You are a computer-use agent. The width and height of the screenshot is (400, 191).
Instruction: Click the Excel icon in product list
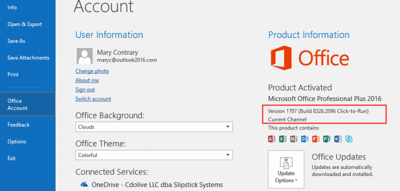coord(282,138)
